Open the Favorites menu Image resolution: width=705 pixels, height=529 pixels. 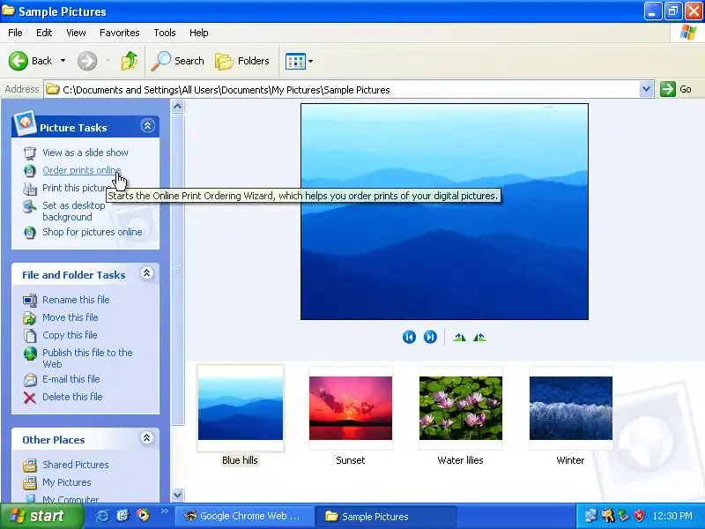(x=120, y=33)
